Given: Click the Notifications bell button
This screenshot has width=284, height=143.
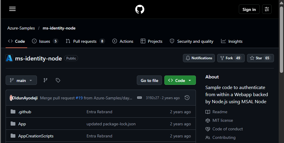Looking at the screenshot, I should (x=199, y=58).
